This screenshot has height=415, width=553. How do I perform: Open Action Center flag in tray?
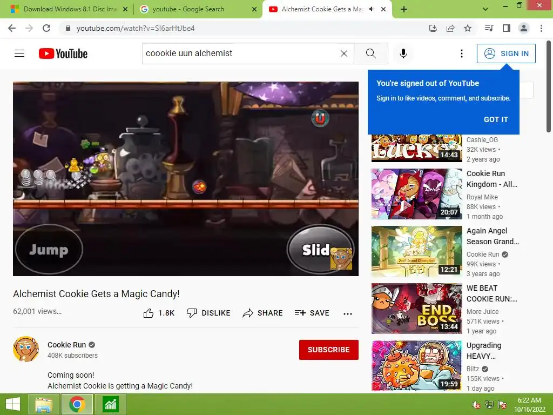502,405
